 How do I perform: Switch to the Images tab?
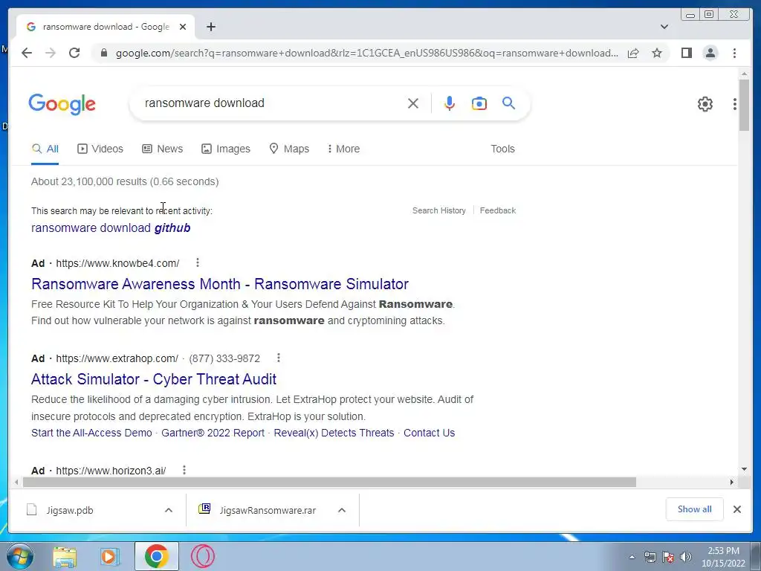(x=226, y=149)
